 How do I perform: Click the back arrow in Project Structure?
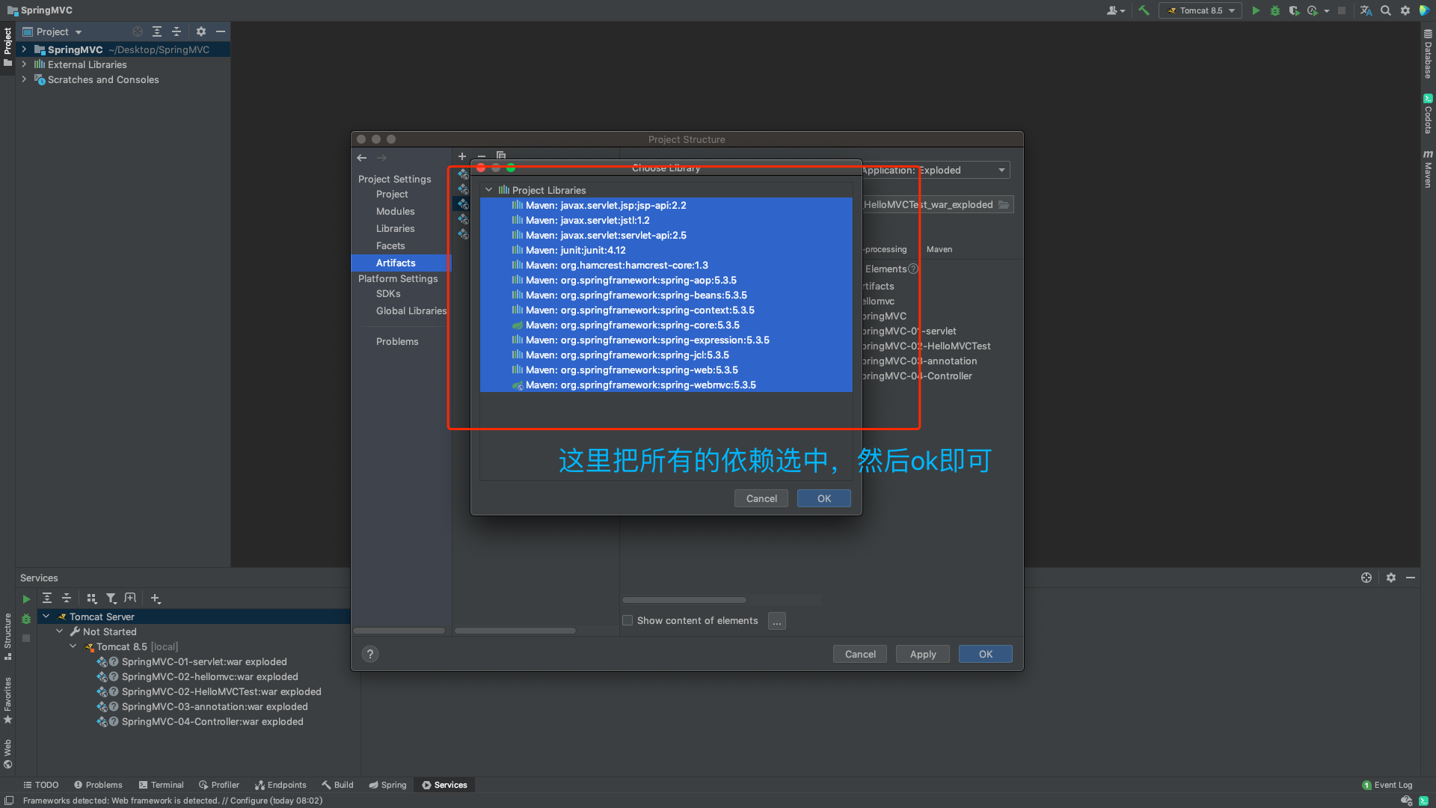pos(362,158)
